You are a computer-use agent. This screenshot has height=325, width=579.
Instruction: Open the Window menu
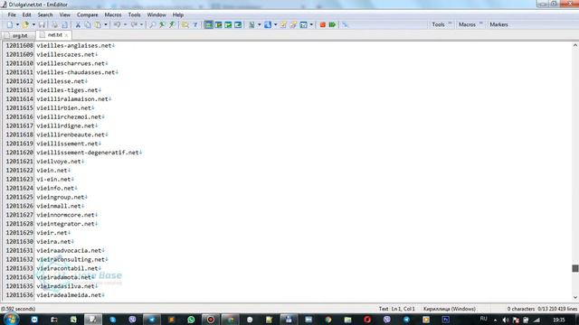click(x=157, y=14)
